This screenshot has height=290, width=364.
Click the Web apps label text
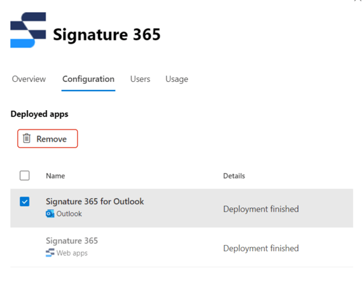point(72,253)
